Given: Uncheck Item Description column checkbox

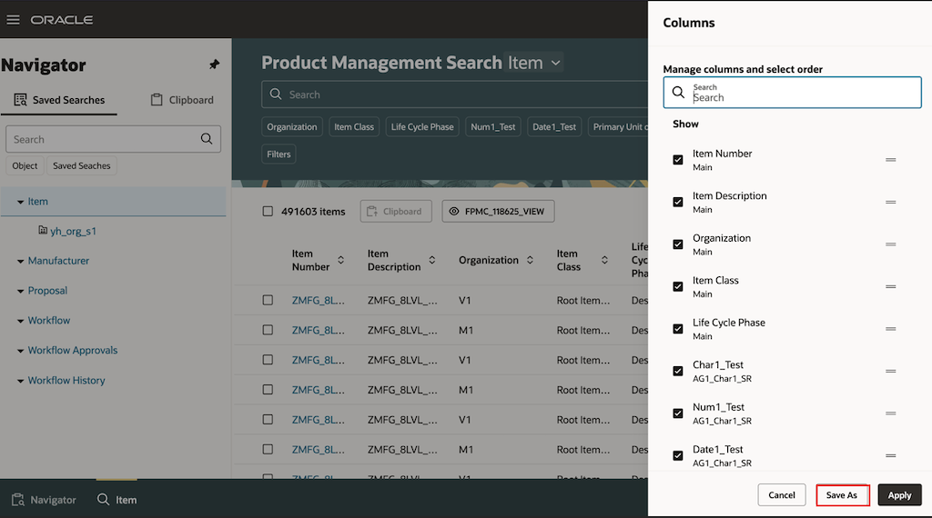Looking at the screenshot, I should tap(677, 202).
